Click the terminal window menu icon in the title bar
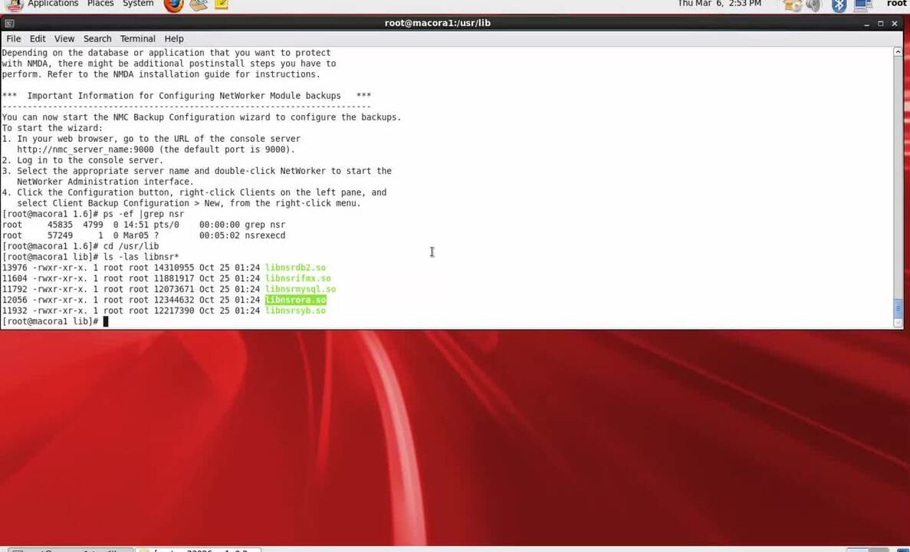This screenshot has width=910, height=552. (8, 23)
